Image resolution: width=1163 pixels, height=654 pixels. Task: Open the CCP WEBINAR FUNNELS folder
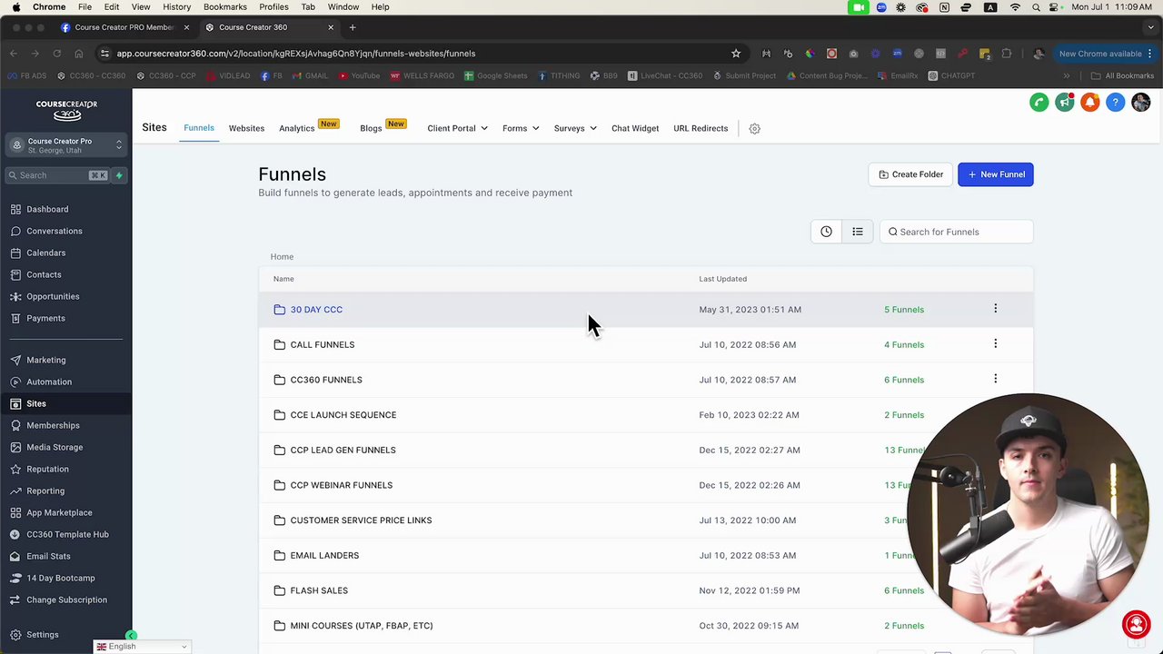[x=341, y=485]
